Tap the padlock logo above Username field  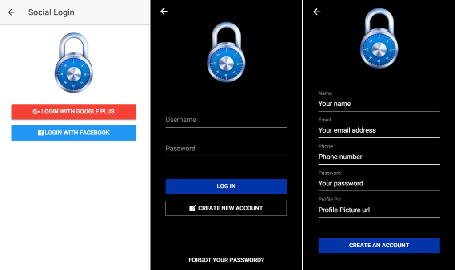pos(226,52)
